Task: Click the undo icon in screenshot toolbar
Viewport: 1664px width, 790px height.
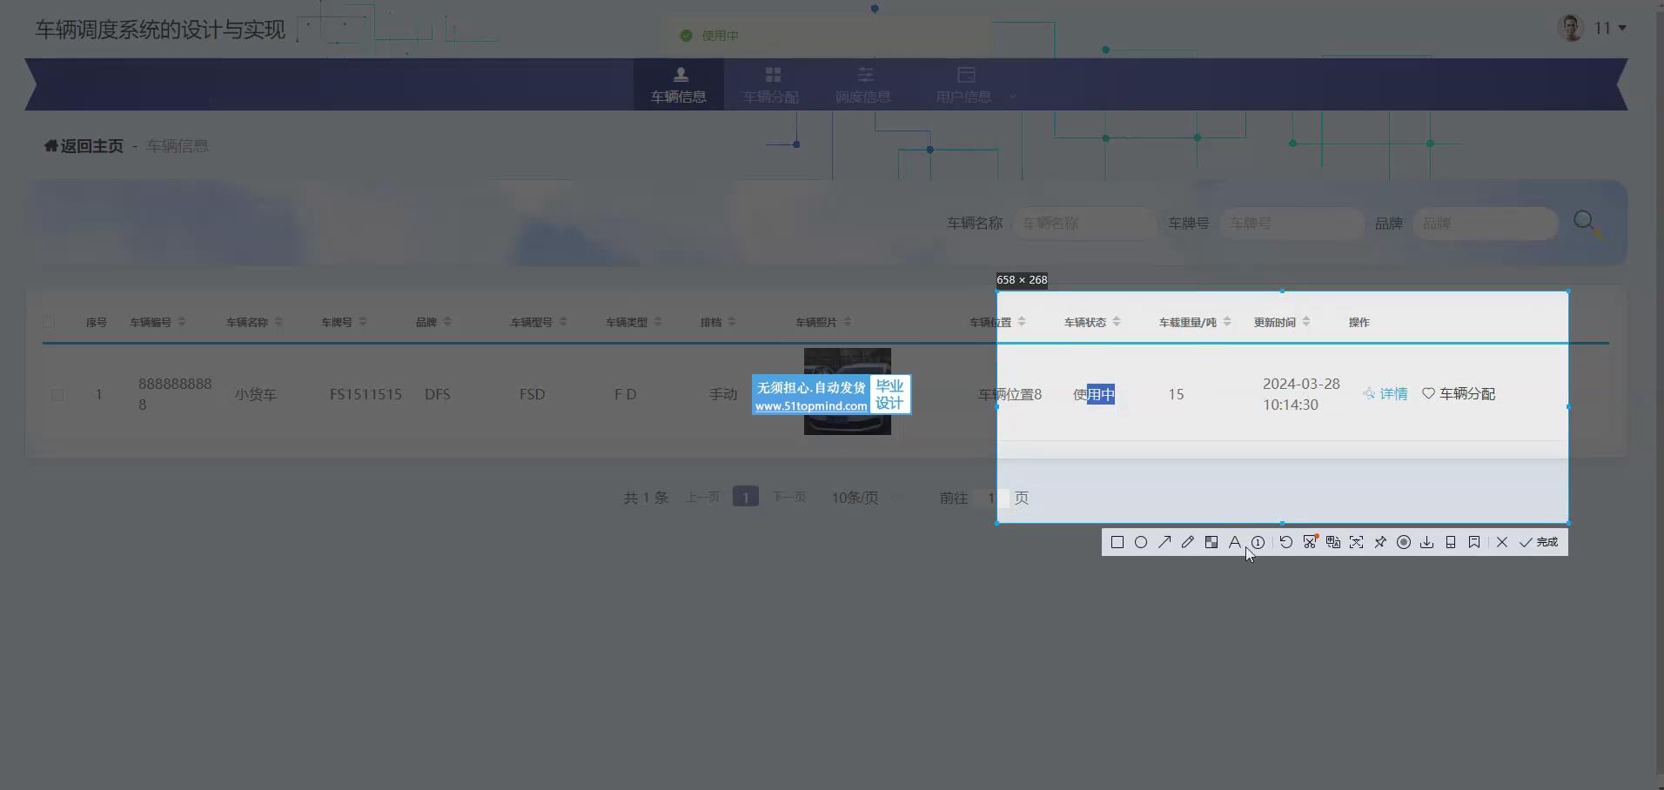Action: click(x=1286, y=542)
